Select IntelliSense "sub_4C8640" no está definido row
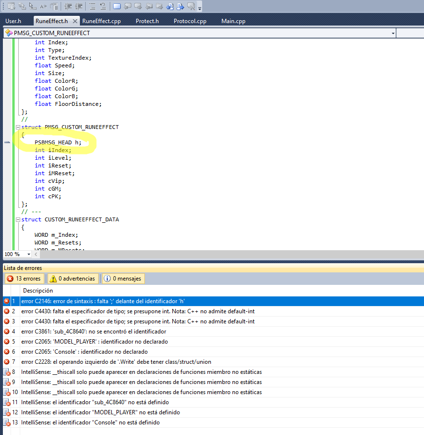Image resolution: width=424 pixels, height=435 pixels. [x=213, y=402]
